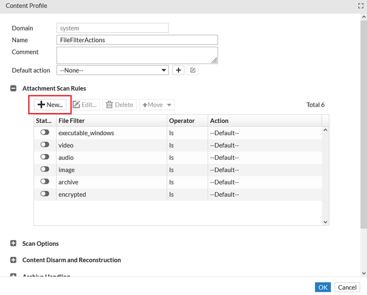Maximize the Content Profile dialog
This screenshot has width=367, height=295.
(361, 5)
